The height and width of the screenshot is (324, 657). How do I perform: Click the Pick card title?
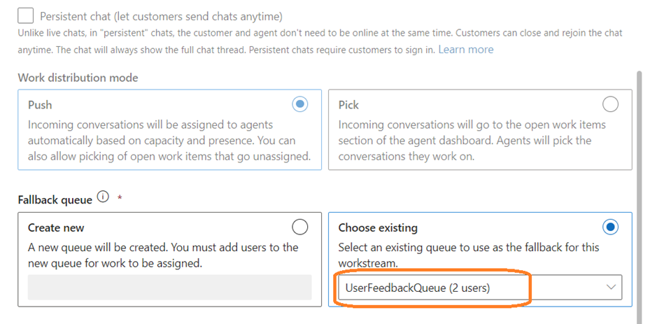(x=348, y=105)
